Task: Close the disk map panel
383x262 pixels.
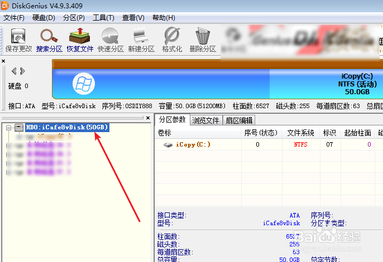Action: tap(3, 61)
